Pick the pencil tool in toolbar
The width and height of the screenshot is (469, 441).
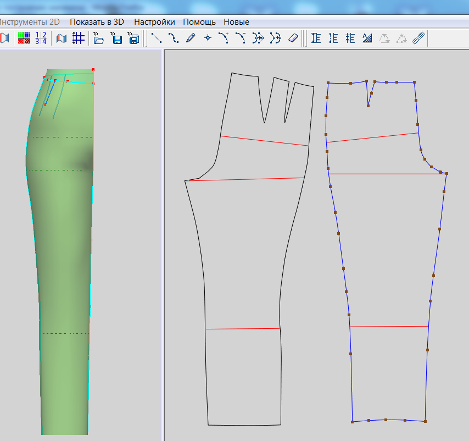click(191, 38)
